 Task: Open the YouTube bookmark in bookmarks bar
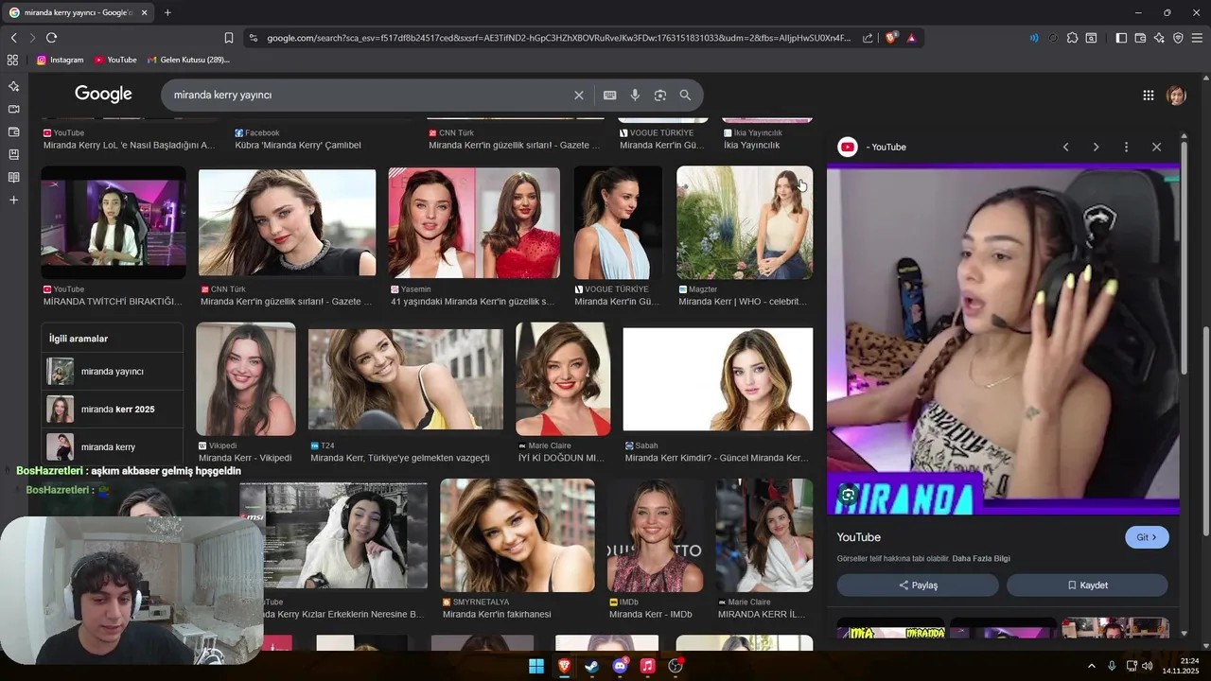pos(115,60)
